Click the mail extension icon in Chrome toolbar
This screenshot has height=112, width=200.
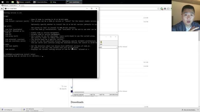(x=165, y=9)
